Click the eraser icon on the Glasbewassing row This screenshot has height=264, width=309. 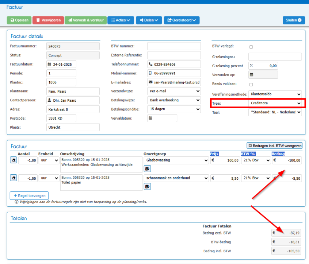tap(14, 160)
